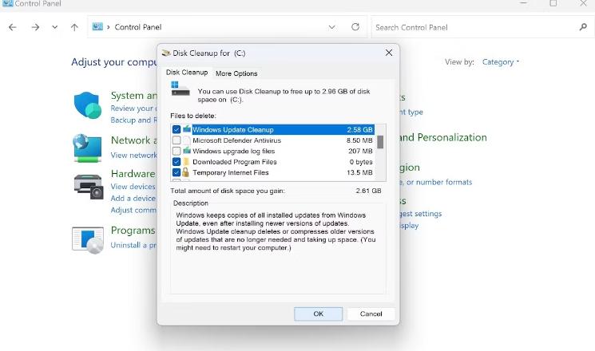Open Network and Internet globe icon
The height and width of the screenshot is (351, 595).
click(88, 148)
